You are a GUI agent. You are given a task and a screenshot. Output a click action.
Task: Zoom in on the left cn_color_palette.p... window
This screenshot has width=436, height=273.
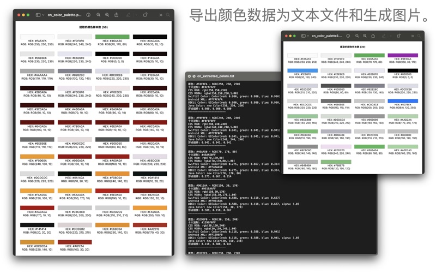[x=107, y=15]
